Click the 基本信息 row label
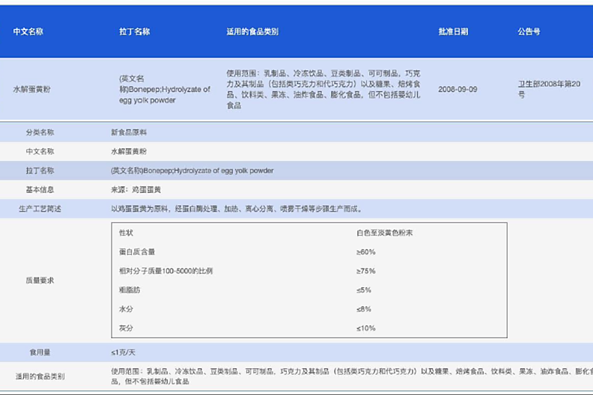Image resolution: width=593 pixels, height=395 pixels. 40,189
